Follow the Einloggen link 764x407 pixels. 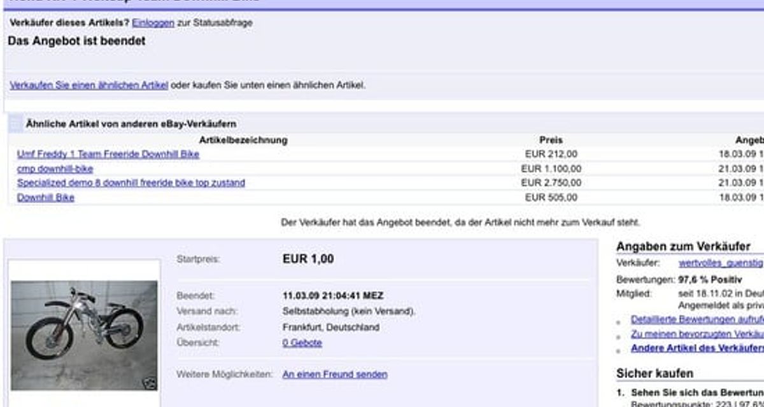click(x=153, y=22)
